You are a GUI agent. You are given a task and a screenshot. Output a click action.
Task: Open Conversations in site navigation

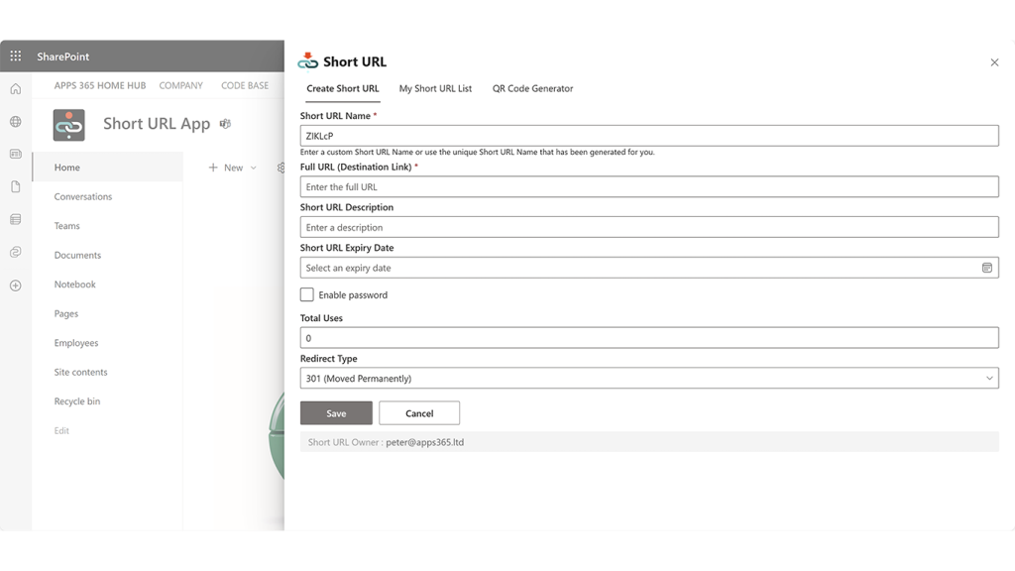pyautogui.click(x=83, y=197)
